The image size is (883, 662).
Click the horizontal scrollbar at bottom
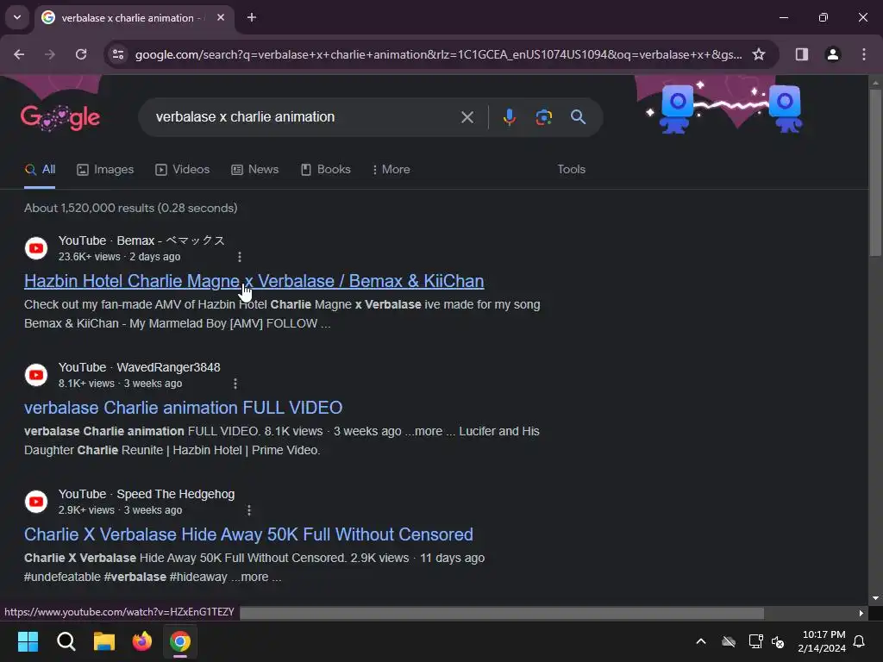tap(502, 613)
